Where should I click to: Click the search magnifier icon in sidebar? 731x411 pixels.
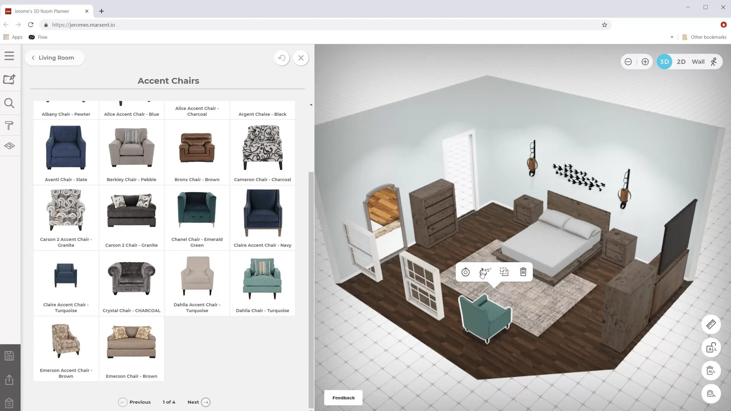pyautogui.click(x=9, y=103)
